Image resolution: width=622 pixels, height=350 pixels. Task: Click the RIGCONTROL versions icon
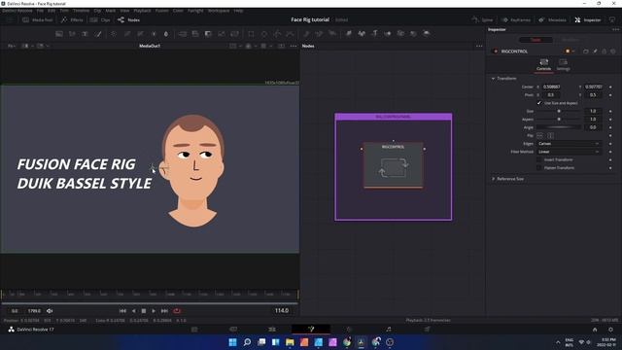pyautogui.click(x=585, y=52)
